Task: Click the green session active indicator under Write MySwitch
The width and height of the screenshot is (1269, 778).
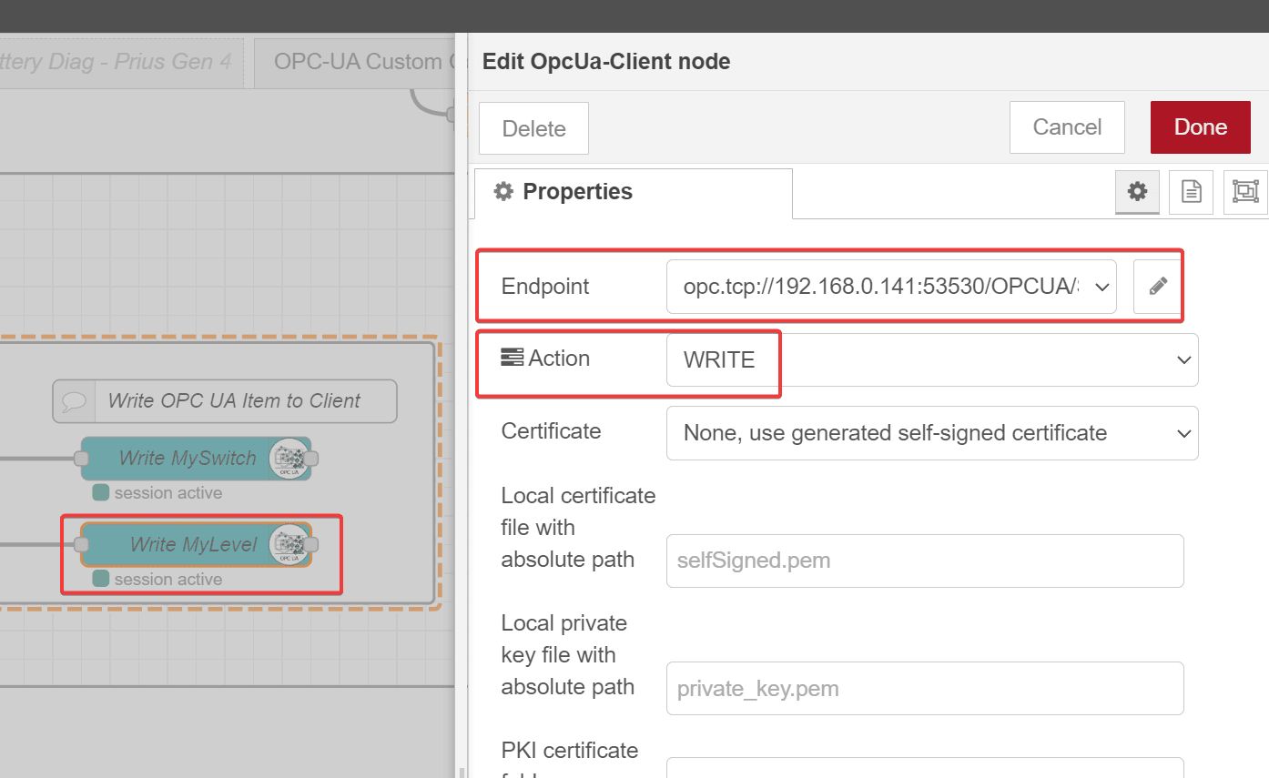Action: [x=100, y=492]
